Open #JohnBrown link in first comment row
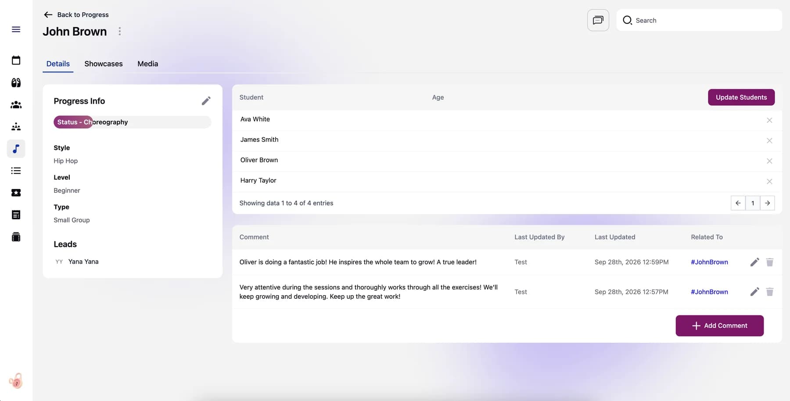Image resolution: width=790 pixels, height=401 pixels. coord(709,262)
